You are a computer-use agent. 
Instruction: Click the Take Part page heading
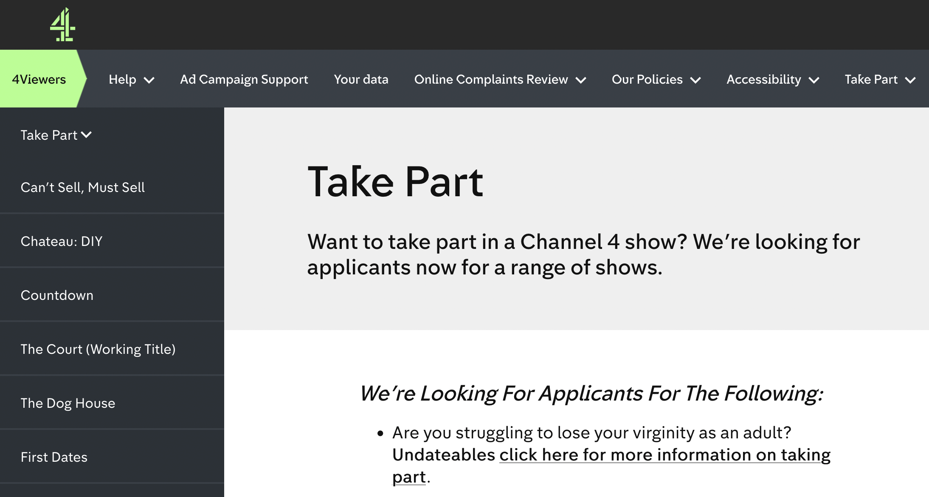point(395,182)
